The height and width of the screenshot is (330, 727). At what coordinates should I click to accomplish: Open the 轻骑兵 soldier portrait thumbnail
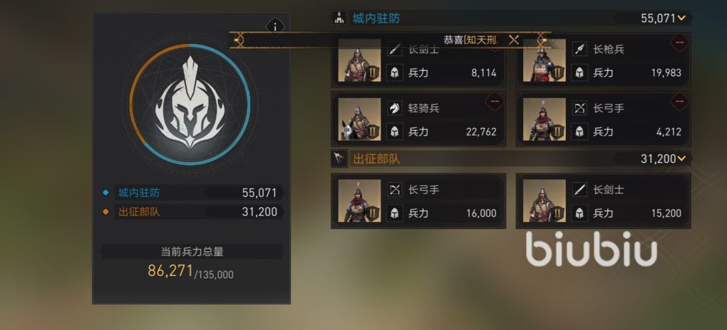coord(359,119)
